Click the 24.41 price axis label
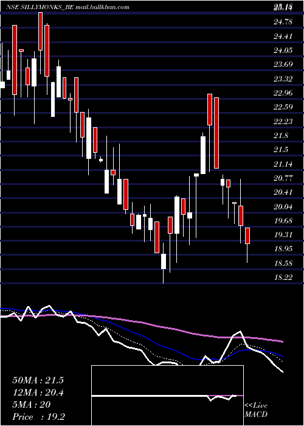304x426 pixels. [283, 36]
